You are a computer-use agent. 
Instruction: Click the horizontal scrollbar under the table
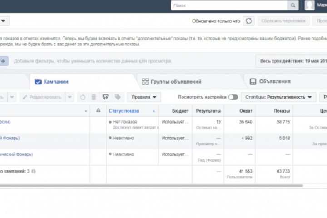151,185
